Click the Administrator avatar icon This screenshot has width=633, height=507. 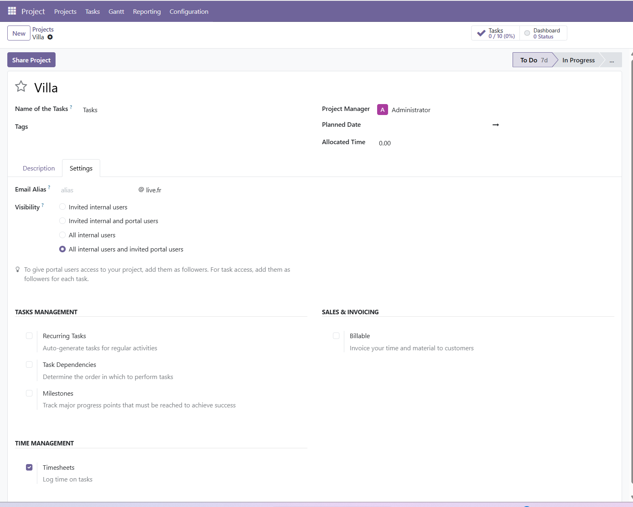(x=382, y=110)
